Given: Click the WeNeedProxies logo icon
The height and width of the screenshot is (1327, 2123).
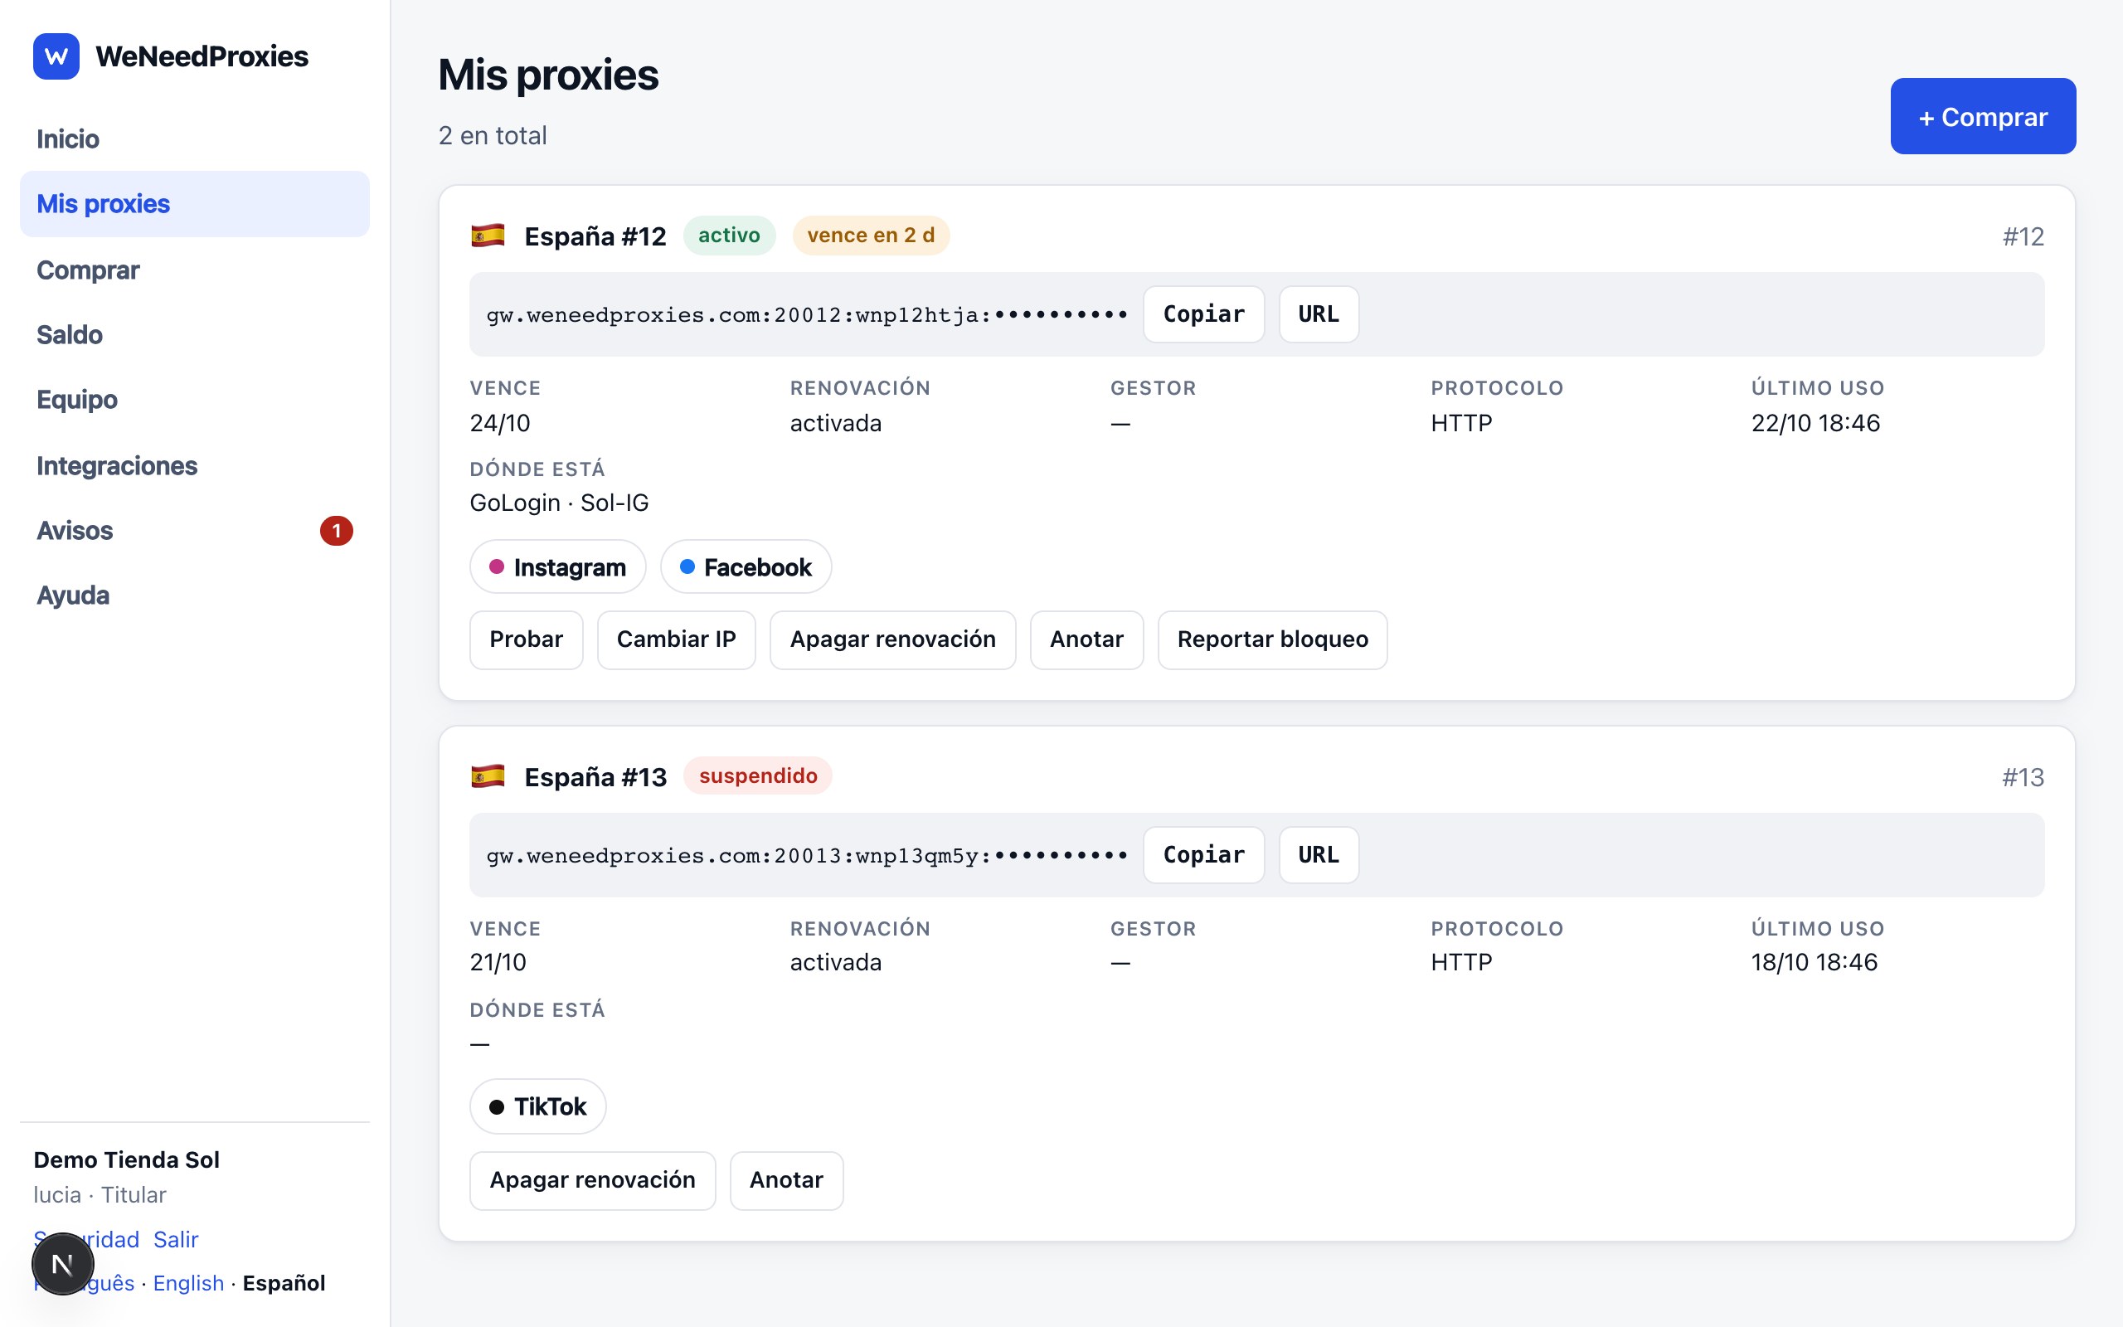Looking at the screenshot, I should pyautogui.click(x=56, y=56).
